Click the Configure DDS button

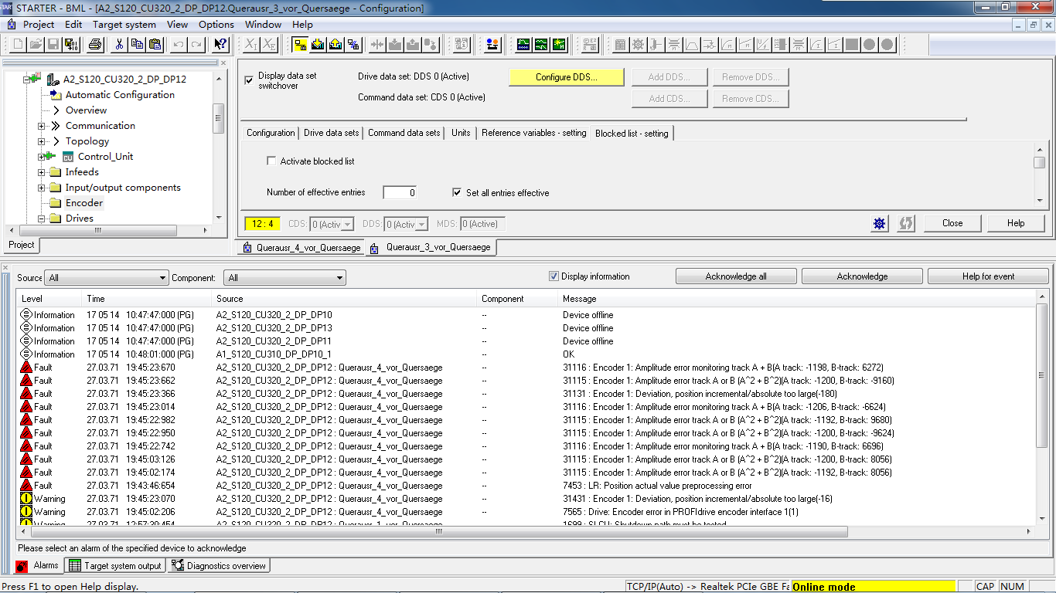coord(567,77)
